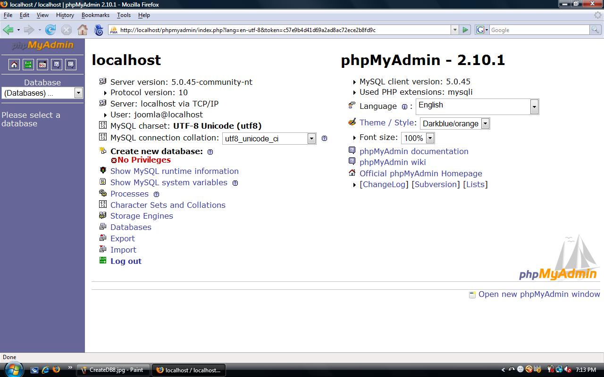
Task: Click Open new phpMyAdmin window link
Action: (539, 294)
